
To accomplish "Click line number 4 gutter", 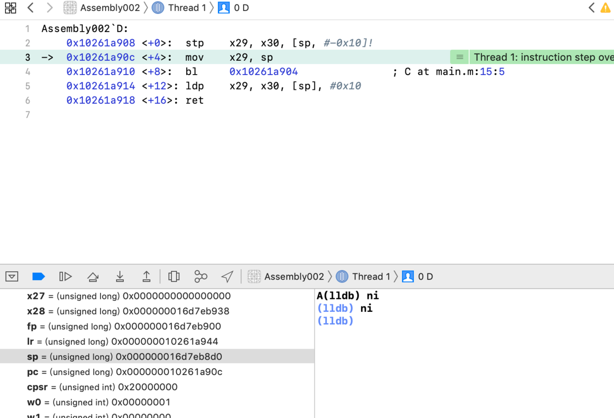I will (x=28, y=72).
